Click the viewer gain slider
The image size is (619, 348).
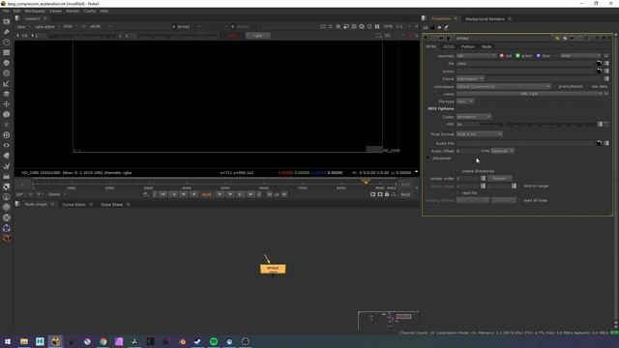point(83,36)
